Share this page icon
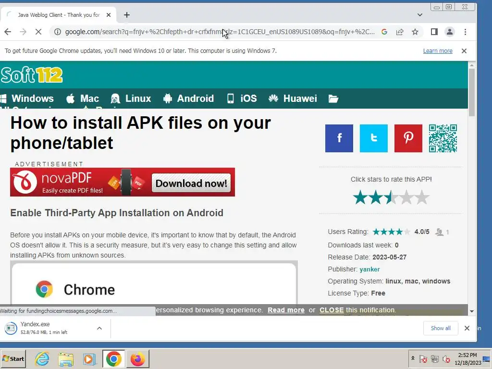The width and height of the screenshot is (492, 369). [x=400, y=32]
